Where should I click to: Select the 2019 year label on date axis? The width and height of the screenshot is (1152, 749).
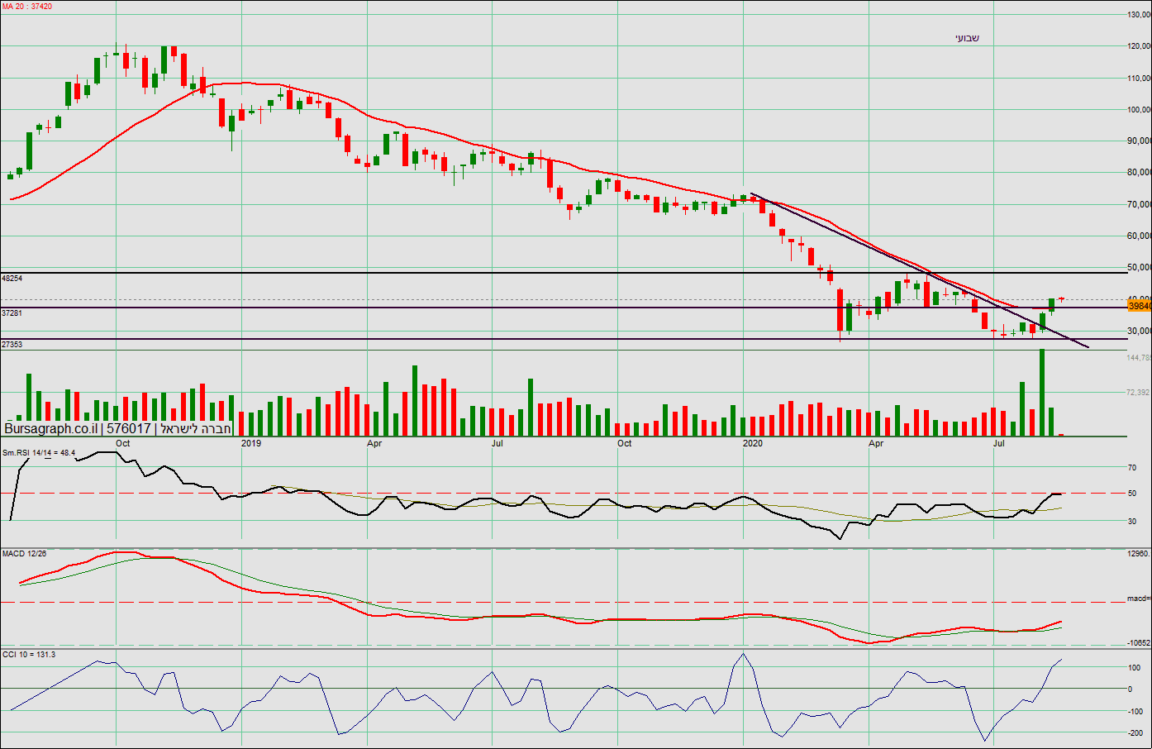(x=251, y=444)
